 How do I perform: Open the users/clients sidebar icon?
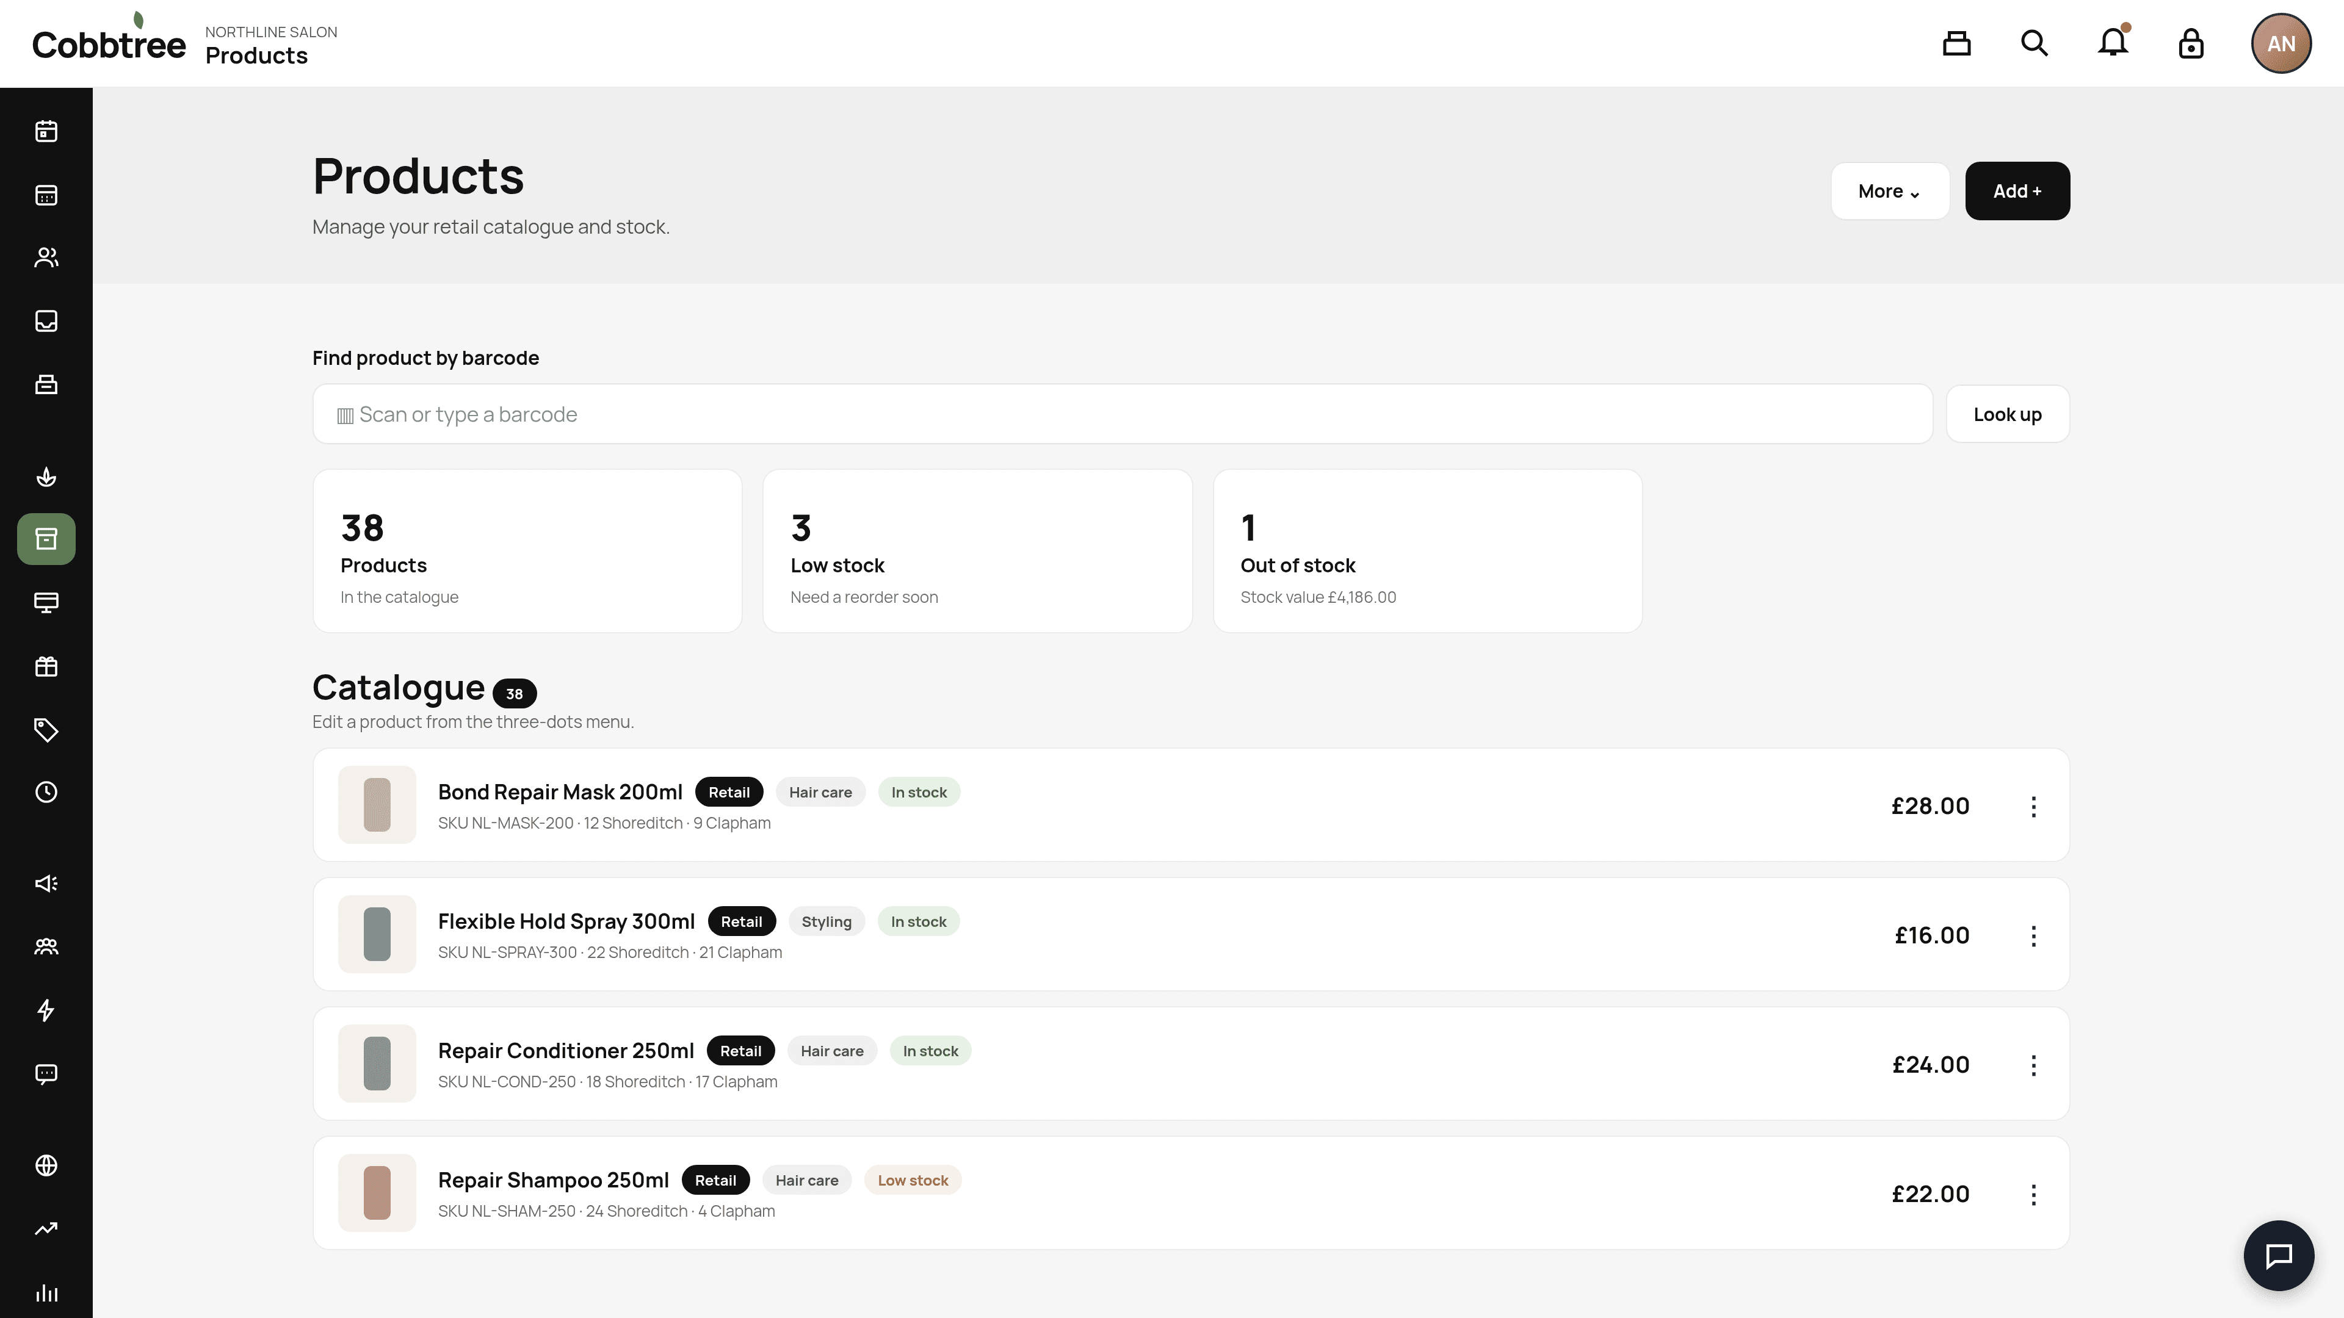coord(46,257)
